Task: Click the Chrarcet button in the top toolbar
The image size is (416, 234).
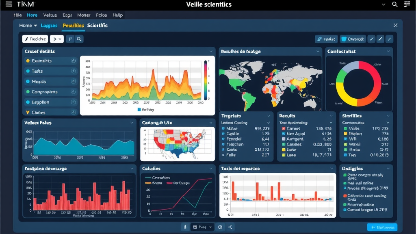Action: (x=353, y=39)
